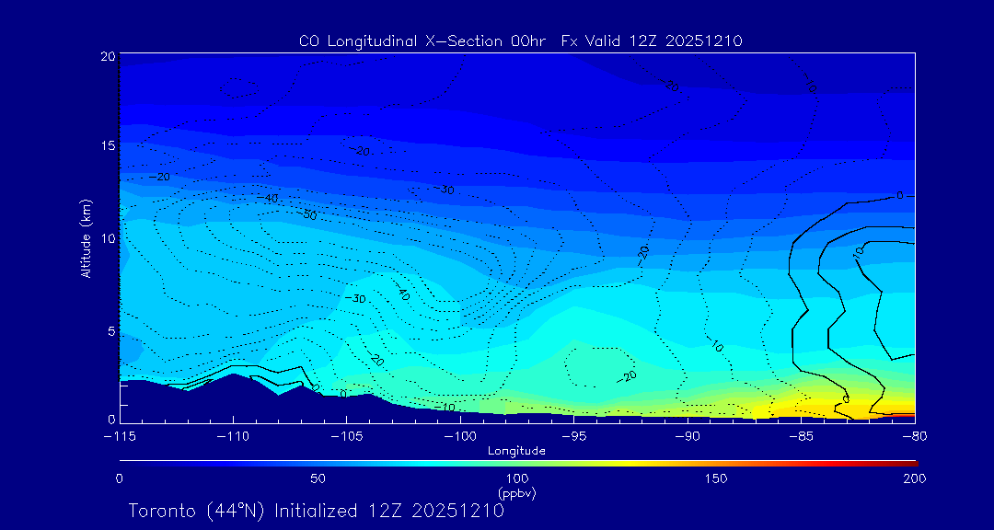Click the y-axis tick label '5'
994x530 pixels.
coord(110,330)
